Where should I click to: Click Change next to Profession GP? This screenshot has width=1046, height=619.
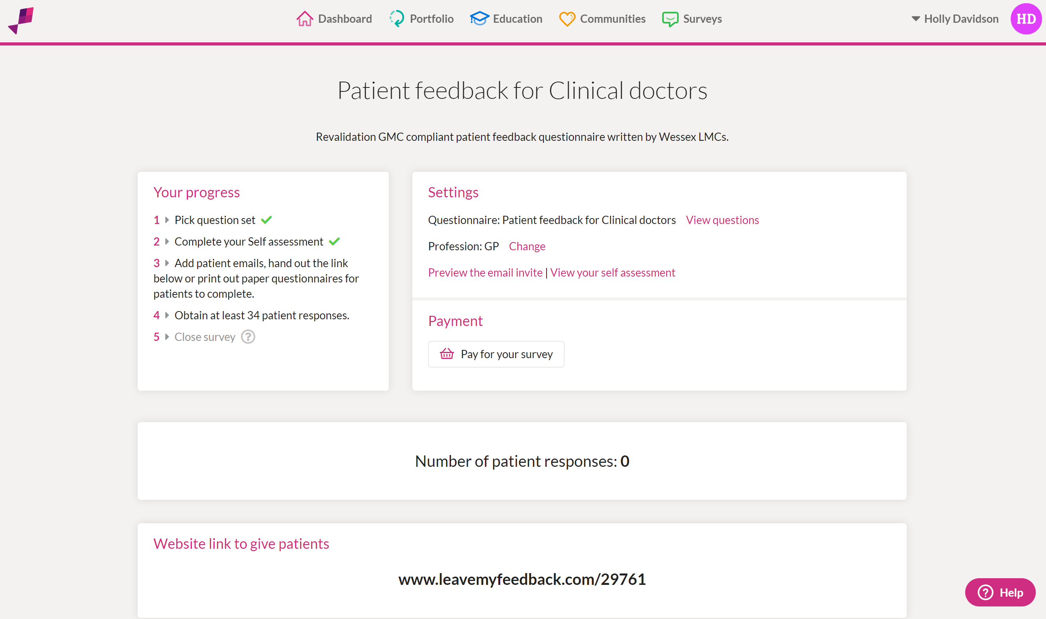(527, 246)
